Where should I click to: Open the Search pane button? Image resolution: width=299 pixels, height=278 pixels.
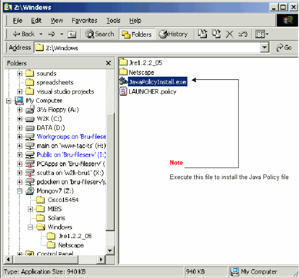pyautogui.click(x=100, y=34)
